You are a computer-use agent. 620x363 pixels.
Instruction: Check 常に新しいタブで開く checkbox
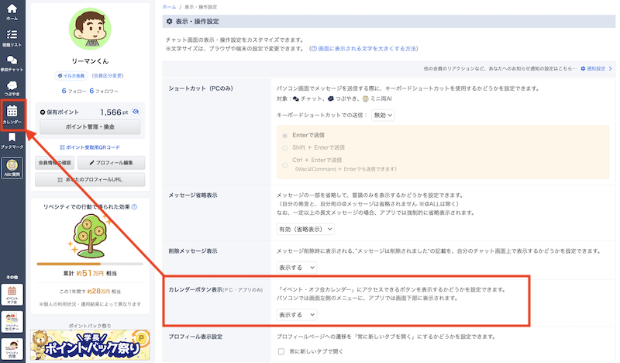click(281, 351)
